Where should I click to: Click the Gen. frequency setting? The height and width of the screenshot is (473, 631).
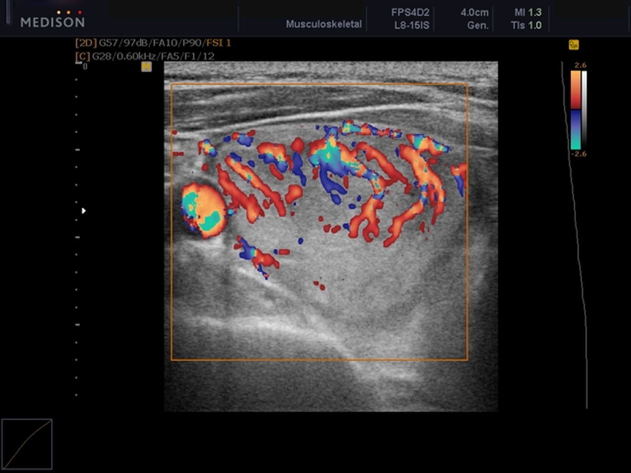click(478, 25)
